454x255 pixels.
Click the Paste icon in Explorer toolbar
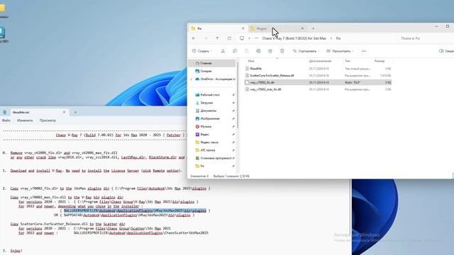[x=246, y=51]
